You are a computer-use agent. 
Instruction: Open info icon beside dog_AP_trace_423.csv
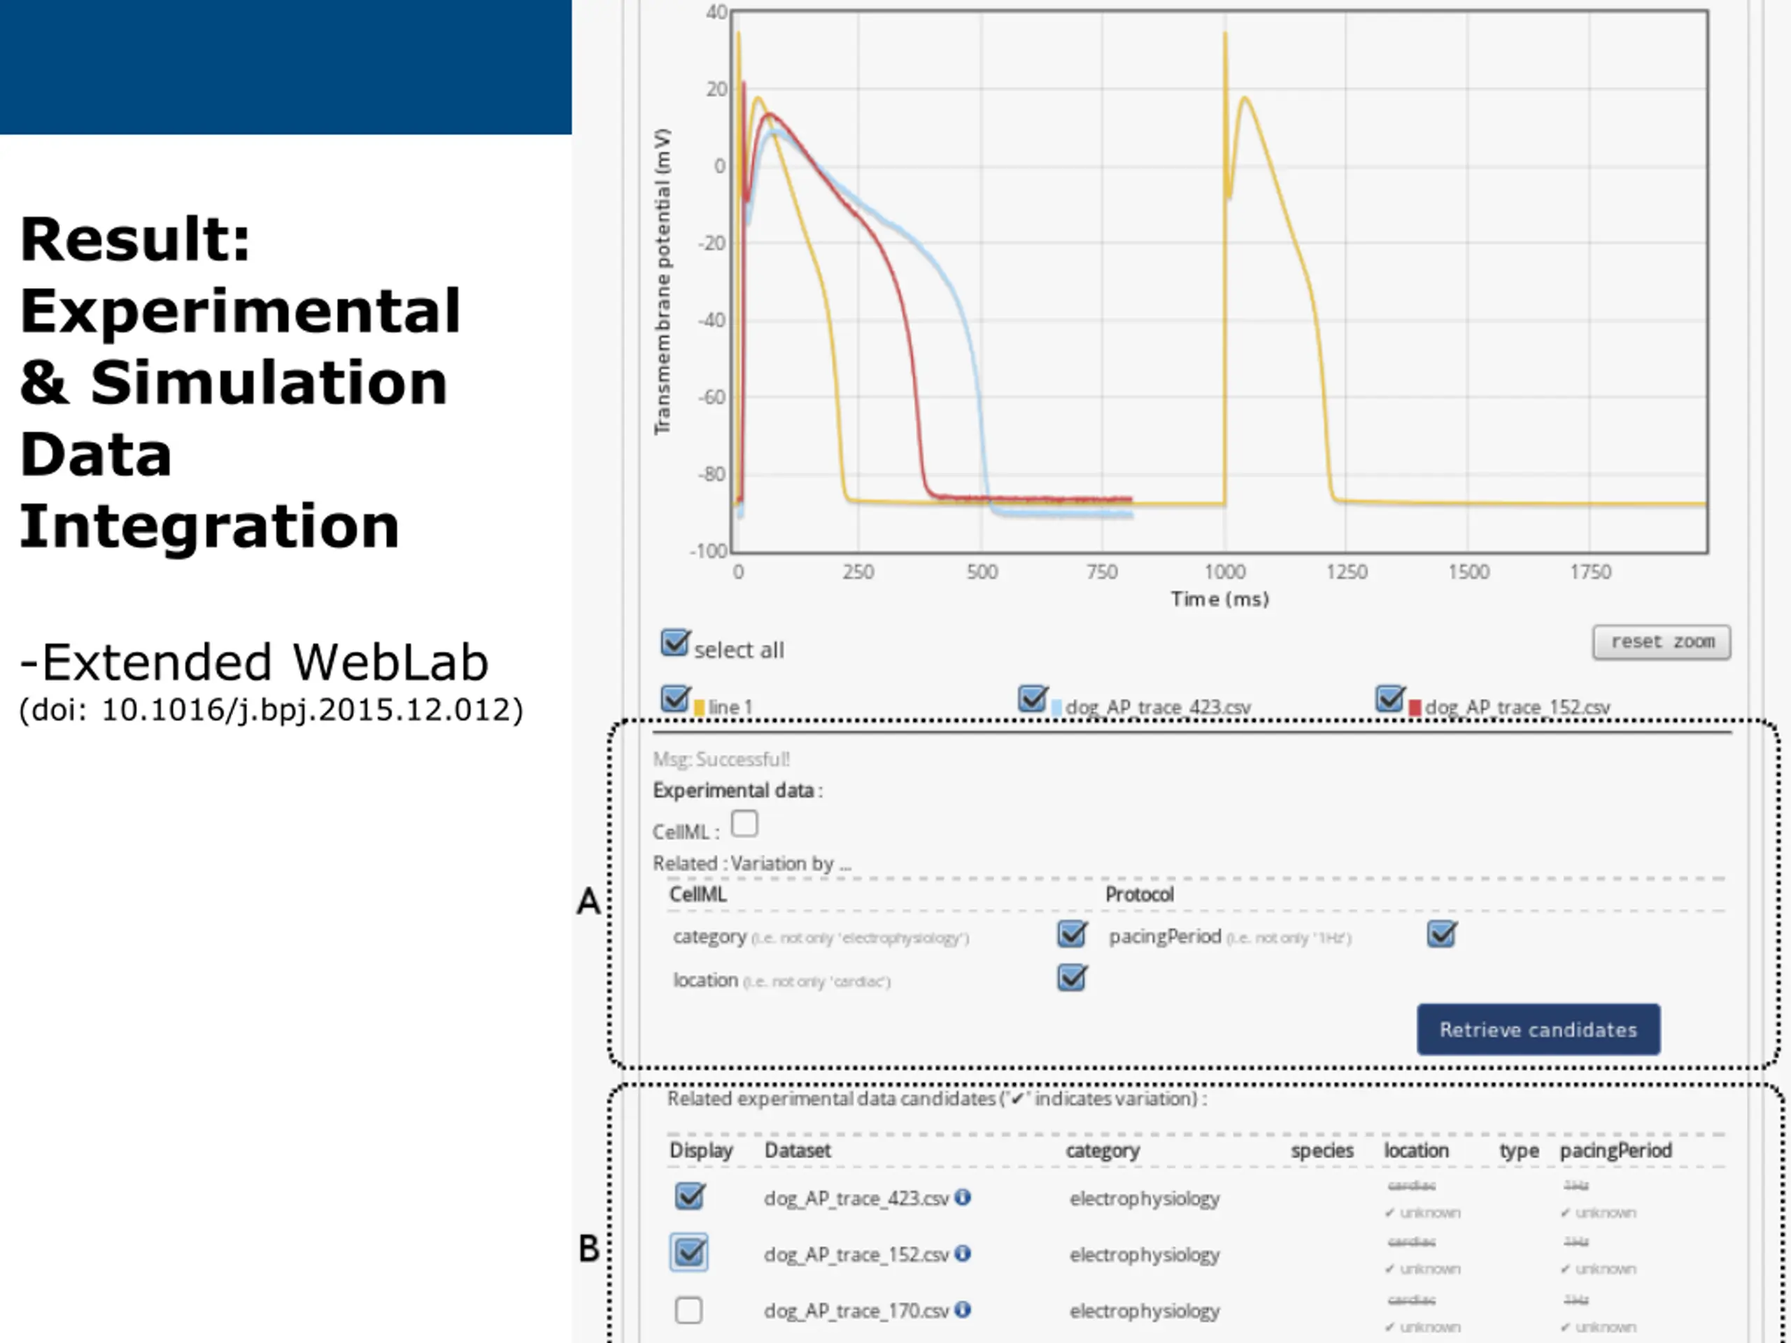click(963, 1198)
